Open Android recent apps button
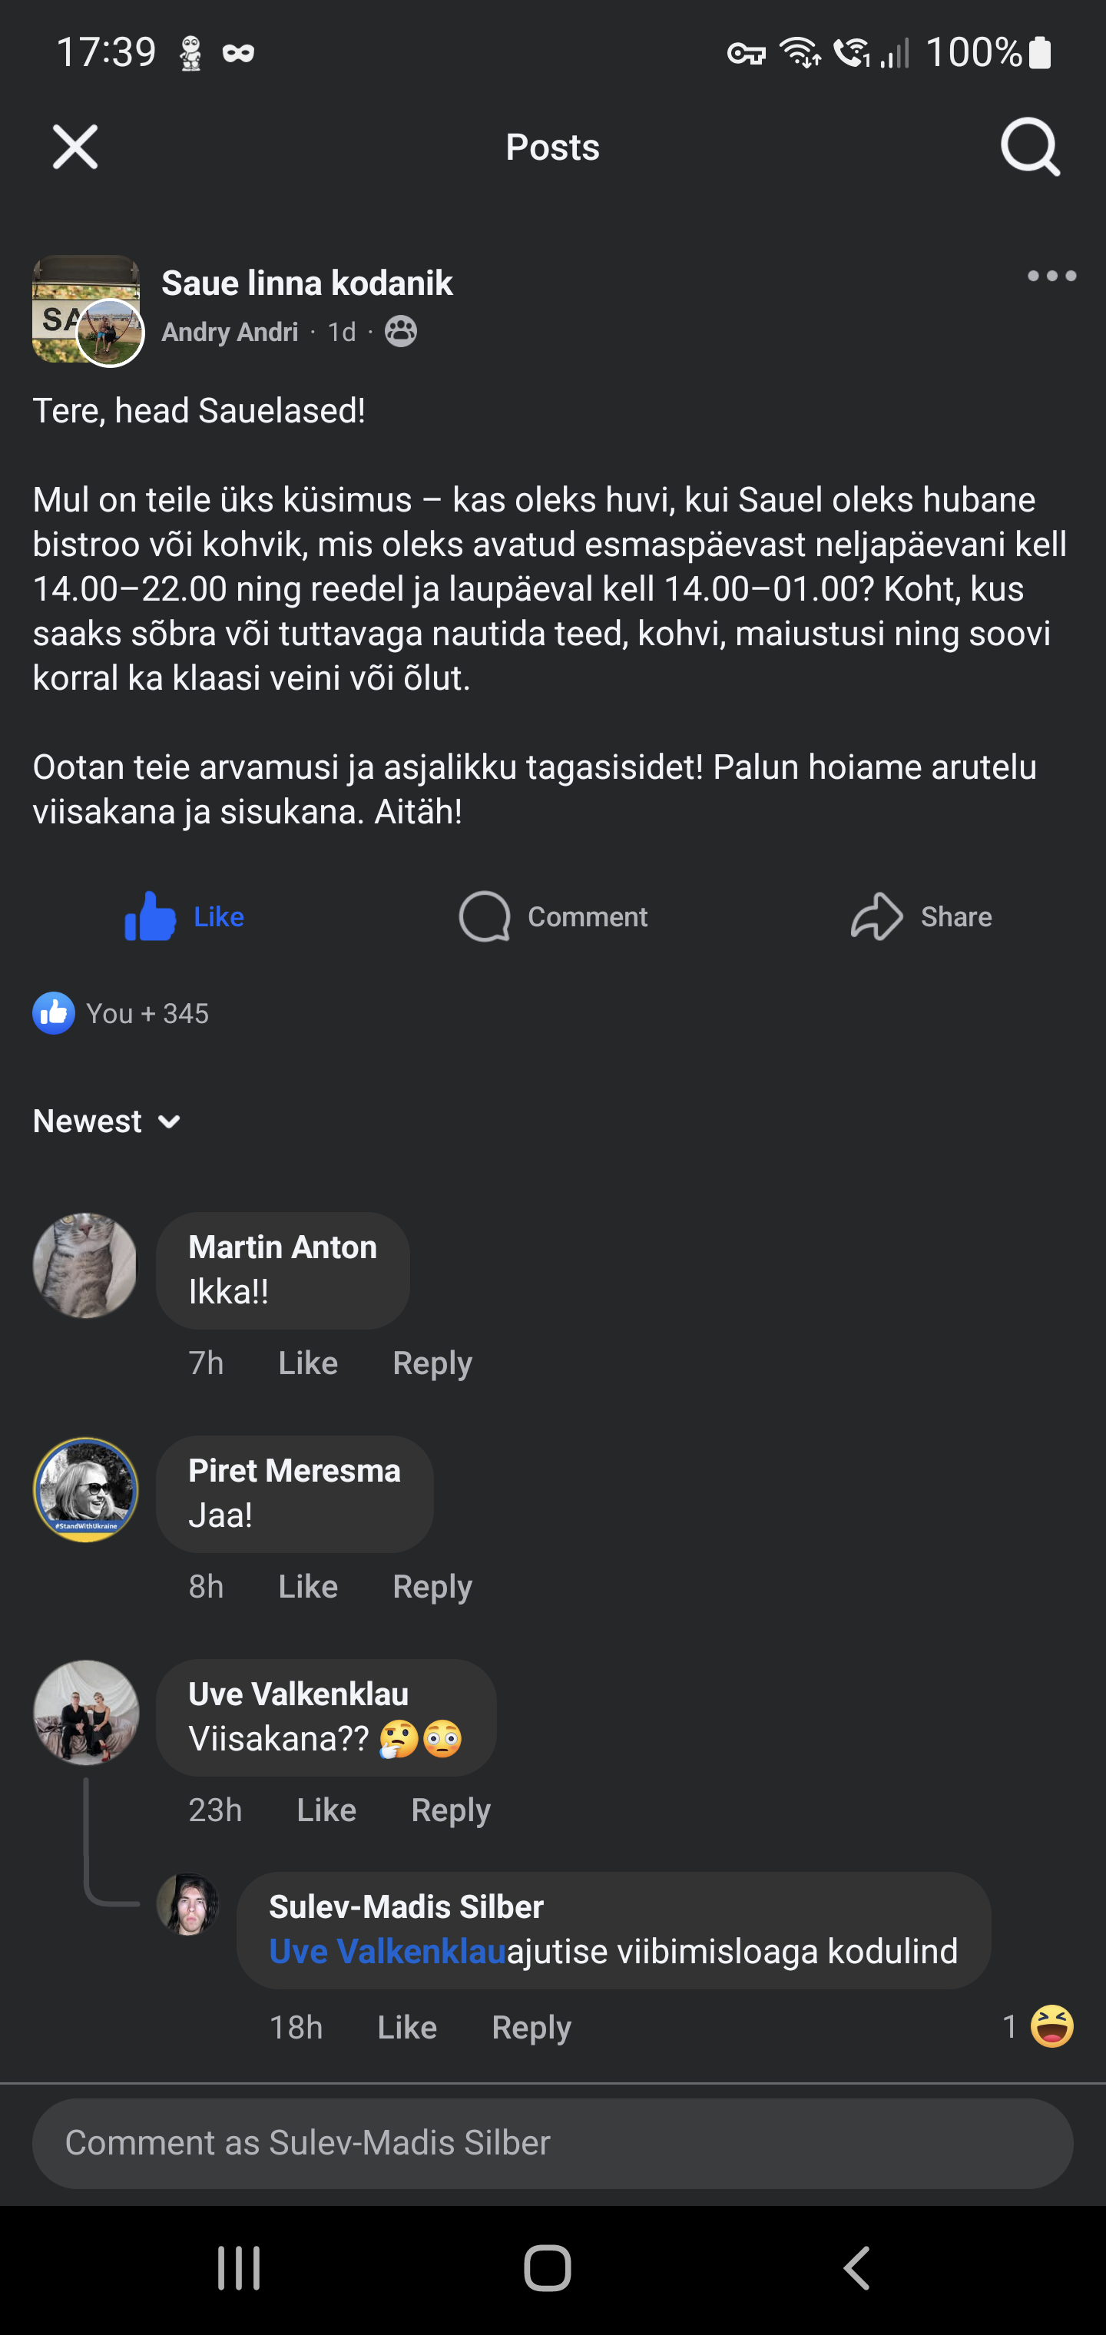 pos(240,2269)
